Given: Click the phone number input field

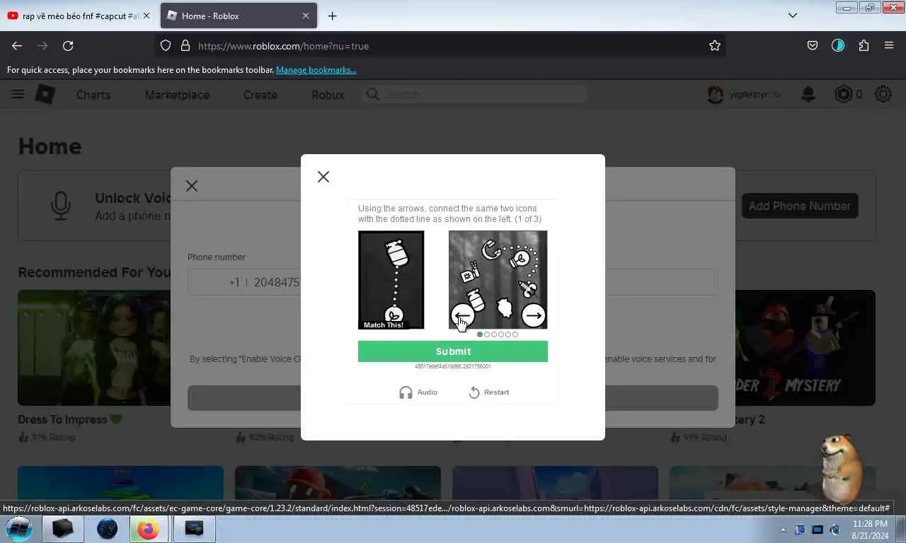Looking at the screenshot, I should (x=453, y=282).
